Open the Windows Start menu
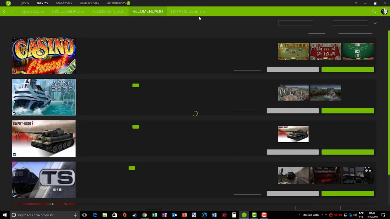390x219 pixels. (x=5, y=215)
